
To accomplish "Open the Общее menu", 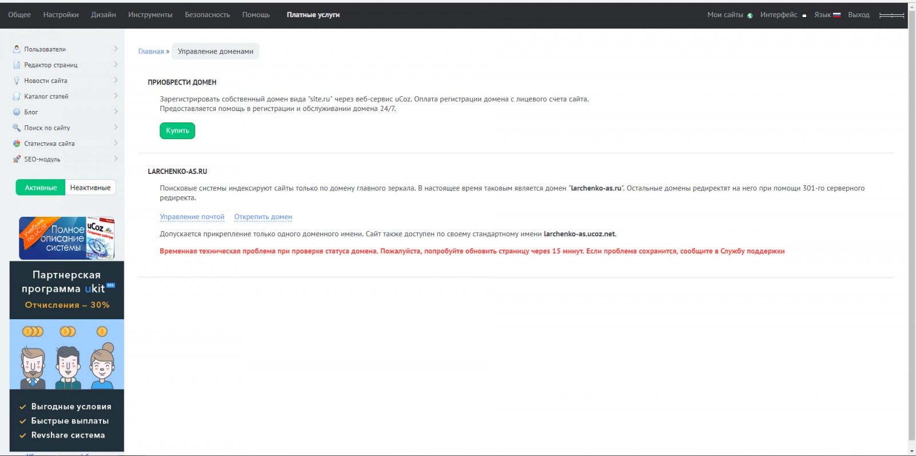I will click(x=19, y=15).
